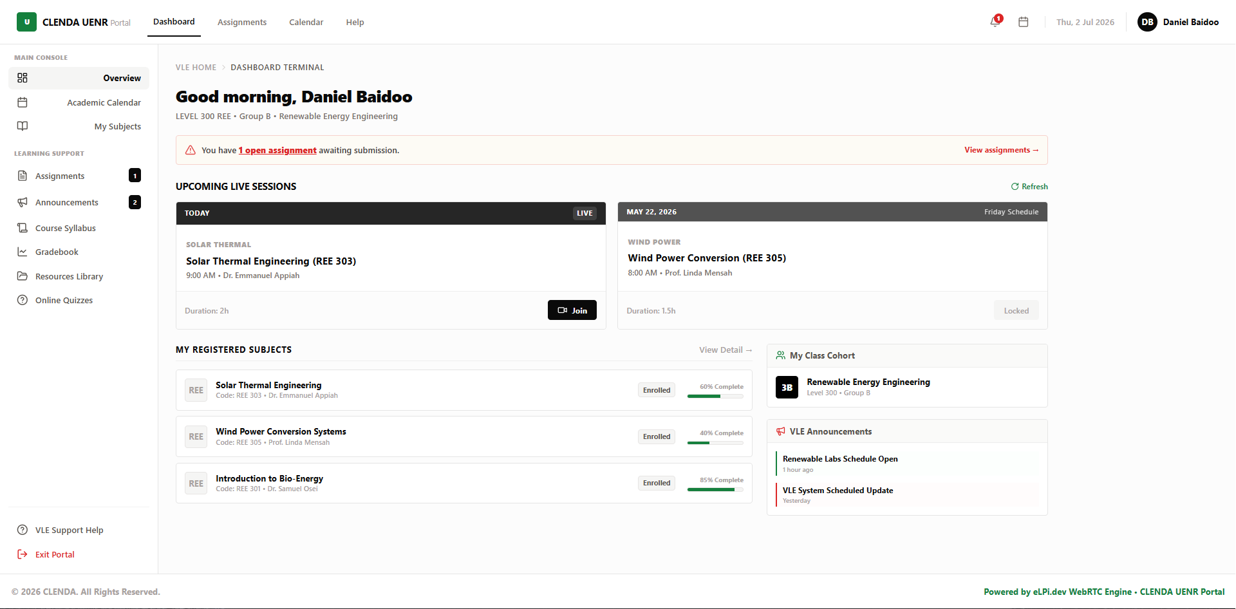Click the Assignments document icon in the sidebar
The height and width of the screenshot is (609, 1236).
(x=23, y=176)
